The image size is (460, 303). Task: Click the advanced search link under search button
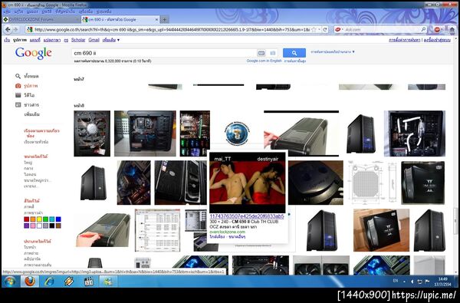[295, 61]
